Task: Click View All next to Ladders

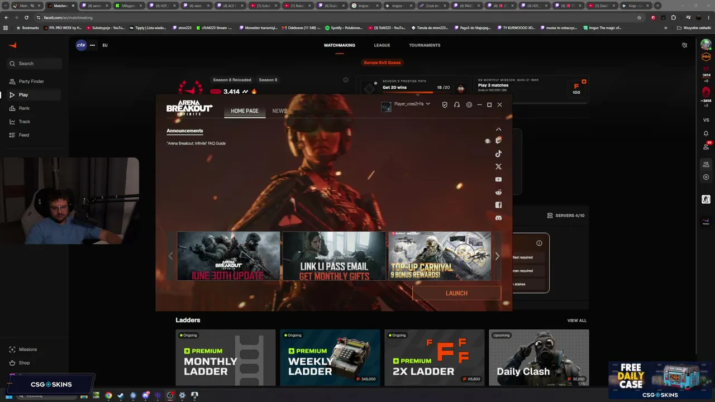Action: coord(577,320)
